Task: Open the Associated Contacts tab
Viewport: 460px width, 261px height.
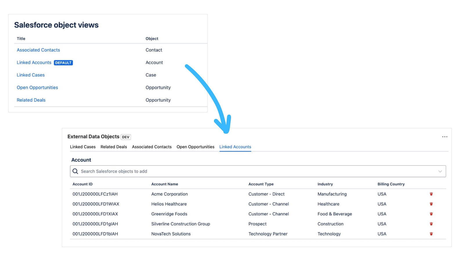Action: coord(152,147)
